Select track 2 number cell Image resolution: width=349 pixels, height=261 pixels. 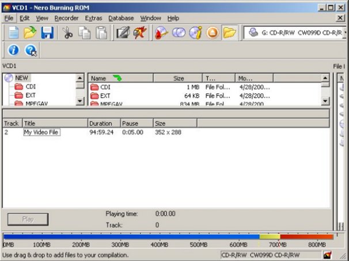click(x=6, y=132)
